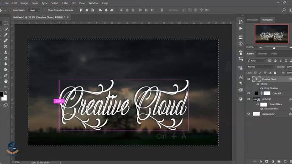Viewport: 292px width, 164px height.
Task: Click the Change Screen Mode icon
Action: coord(5,105)
